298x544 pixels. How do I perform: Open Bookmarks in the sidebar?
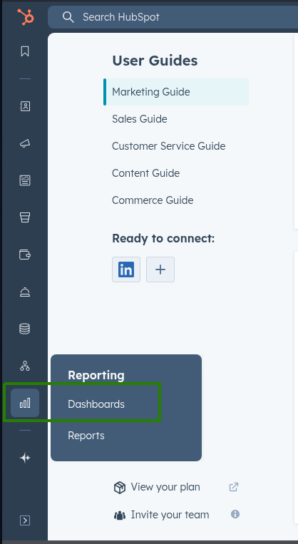(25, 51)
